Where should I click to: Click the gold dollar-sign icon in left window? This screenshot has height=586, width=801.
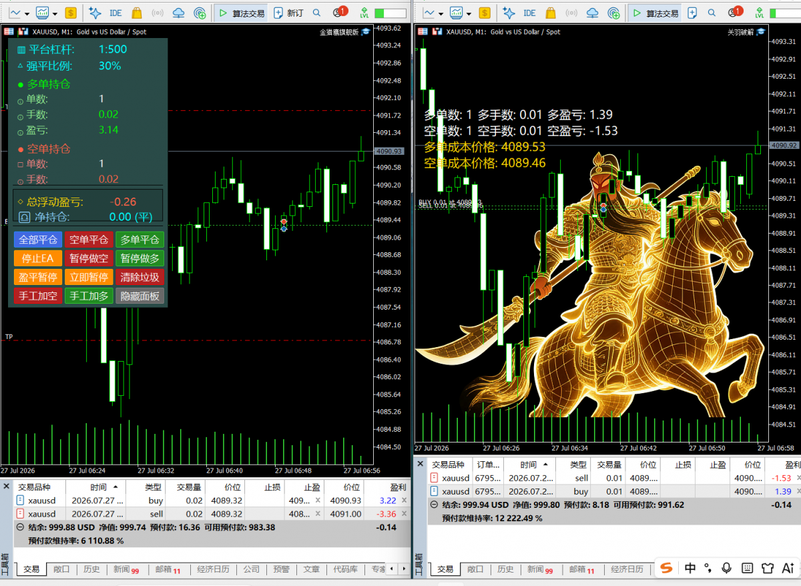point(71,13)
